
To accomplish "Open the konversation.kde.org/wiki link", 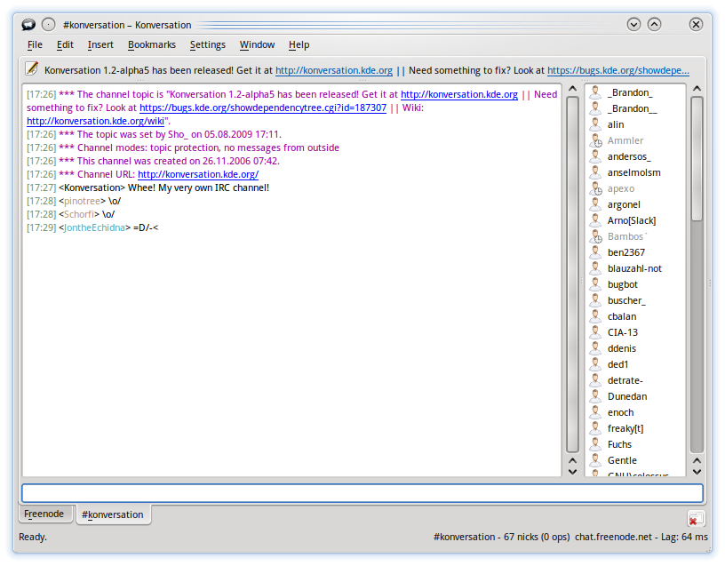I will click(96, 121).
